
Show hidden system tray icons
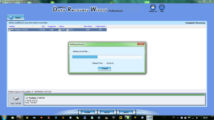coord(178,118)
